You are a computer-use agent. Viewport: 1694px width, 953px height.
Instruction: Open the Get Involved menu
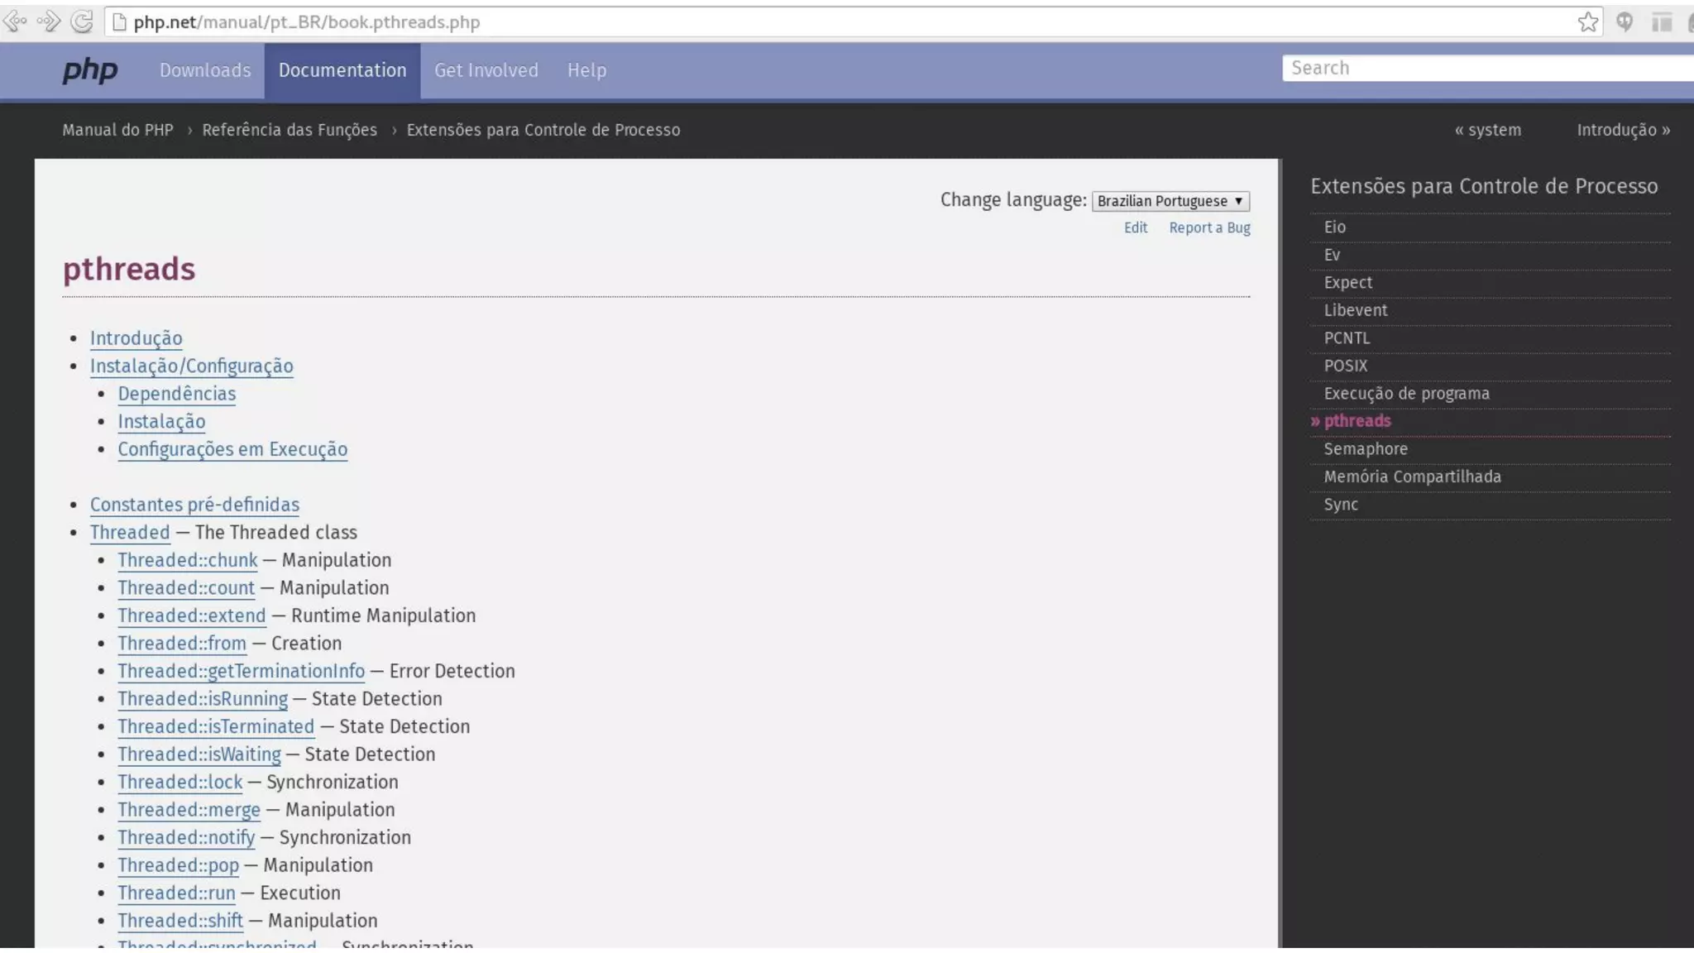pyautogui.click(x=486, y=70)
